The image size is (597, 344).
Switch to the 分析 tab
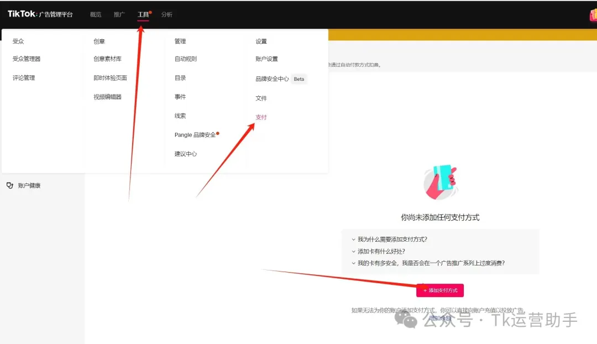tap(167, 14)
